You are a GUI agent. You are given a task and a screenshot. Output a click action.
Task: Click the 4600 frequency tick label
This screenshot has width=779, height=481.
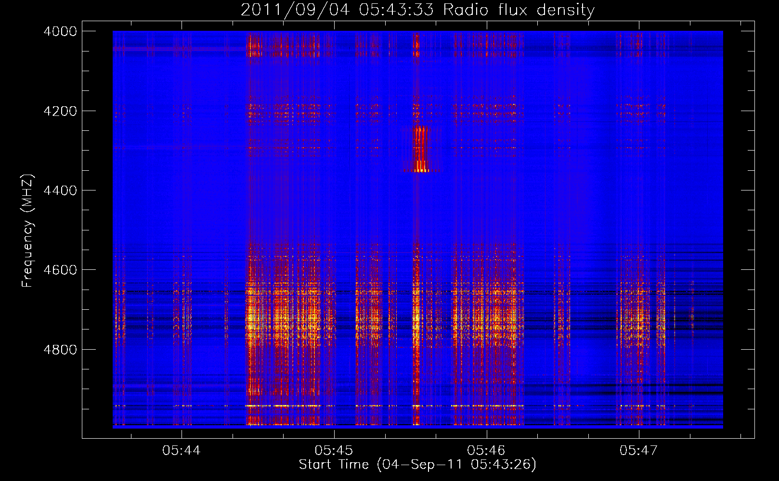60,270
